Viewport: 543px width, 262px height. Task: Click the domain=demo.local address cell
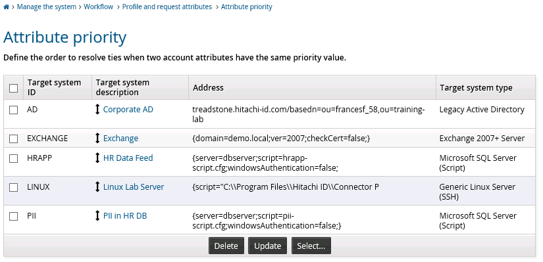(313, 139)
